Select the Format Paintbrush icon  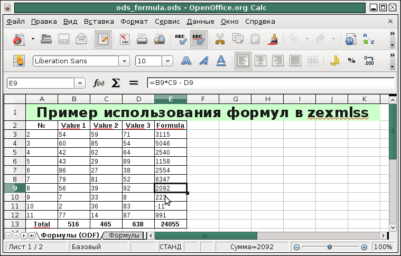(273, 39)
